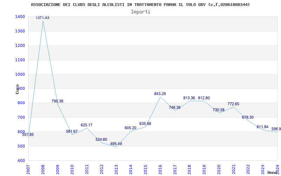
Task: Click the y-axis tick 400
Action: (21, 161)
